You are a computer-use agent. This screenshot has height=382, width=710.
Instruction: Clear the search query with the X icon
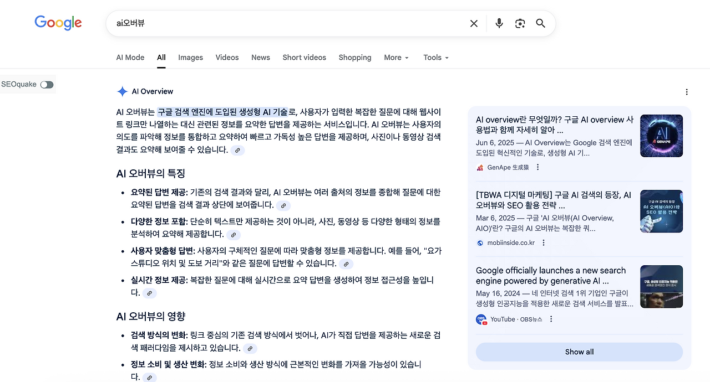(x=474, y=23)
